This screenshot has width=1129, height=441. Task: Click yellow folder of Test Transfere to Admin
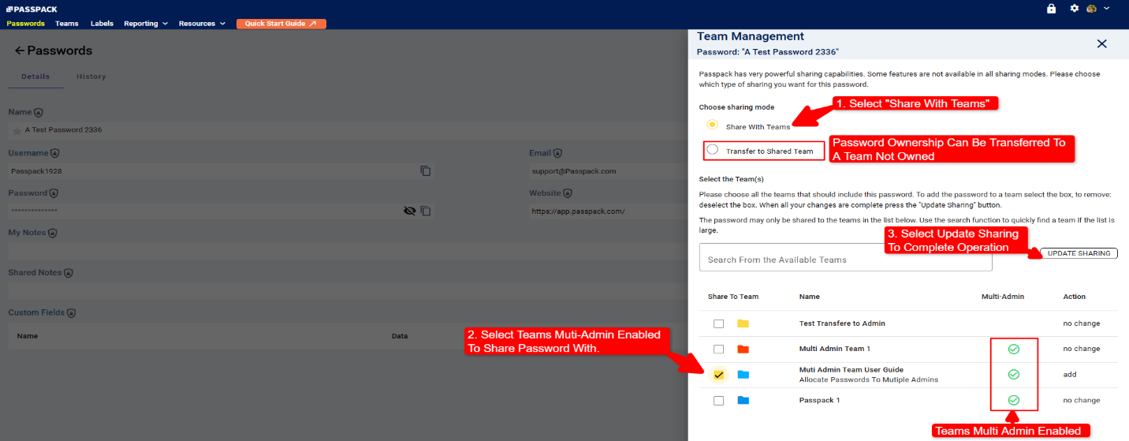[x=743, y=323]
